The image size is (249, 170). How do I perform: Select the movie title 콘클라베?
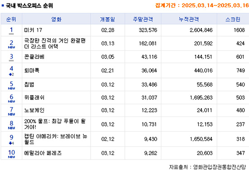click(34, 57)
